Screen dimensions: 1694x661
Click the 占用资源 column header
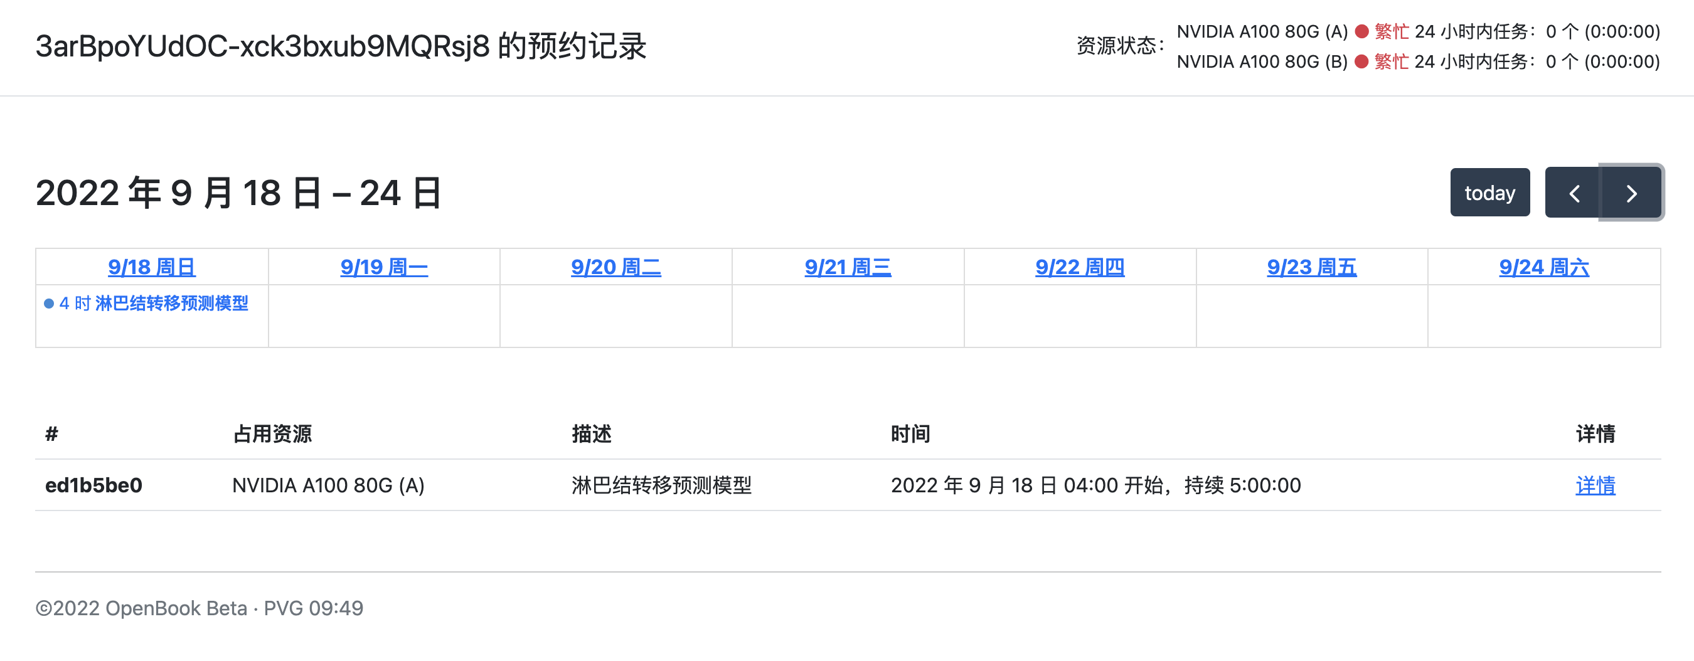(272, 433)
